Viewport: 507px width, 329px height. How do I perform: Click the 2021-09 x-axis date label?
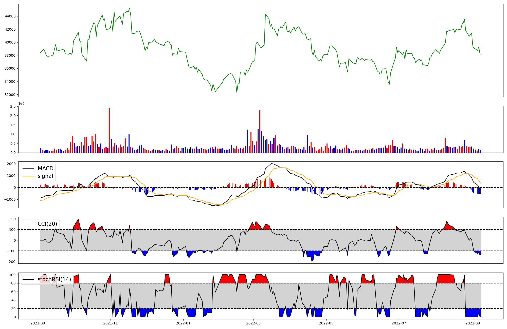pos(38,323)
